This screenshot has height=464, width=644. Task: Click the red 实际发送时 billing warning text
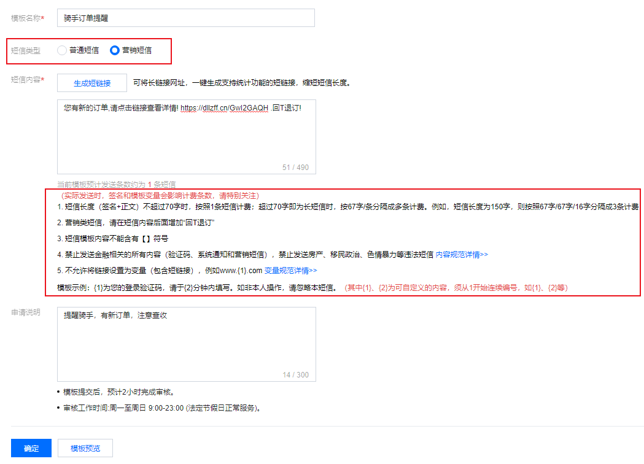(x=160, y=195)
